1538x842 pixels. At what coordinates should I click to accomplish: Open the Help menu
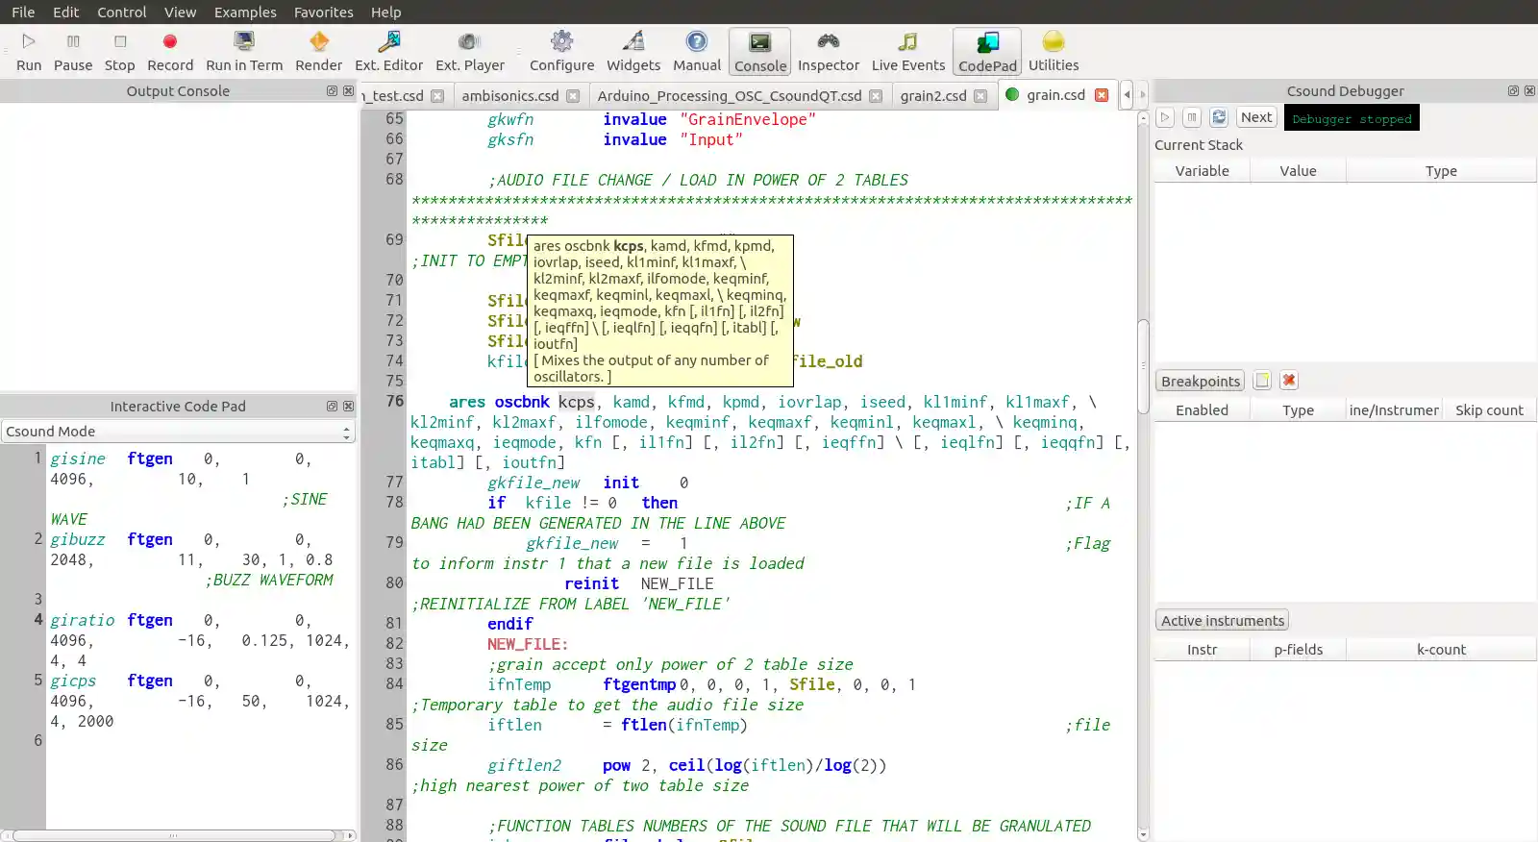click(386, 12)
